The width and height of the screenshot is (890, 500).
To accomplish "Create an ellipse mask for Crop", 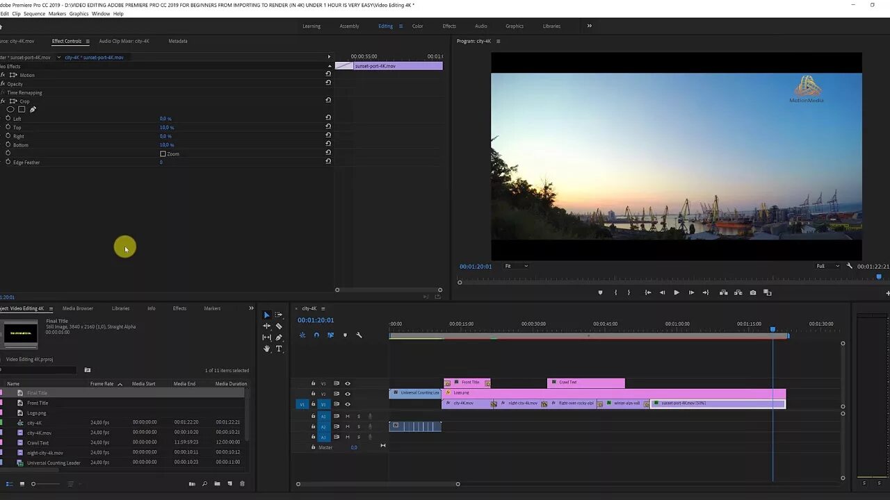I will click(x=10, y=110).
